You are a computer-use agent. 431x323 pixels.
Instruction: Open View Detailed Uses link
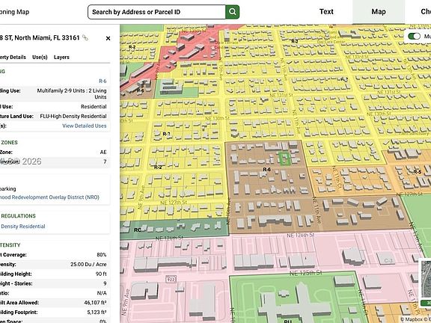[84, 126]
